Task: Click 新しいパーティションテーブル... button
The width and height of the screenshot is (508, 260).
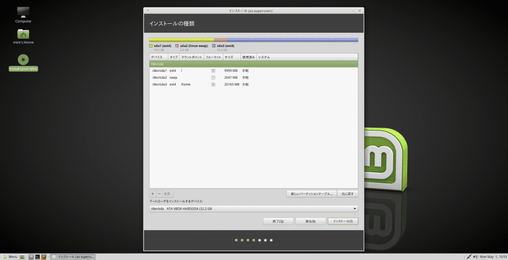Action: click(x=312, y=194)
